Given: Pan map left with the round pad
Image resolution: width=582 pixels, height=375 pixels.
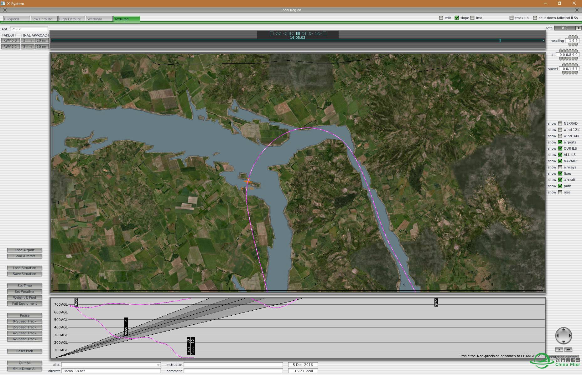Looking at the screenshot, I should (558, 336).
